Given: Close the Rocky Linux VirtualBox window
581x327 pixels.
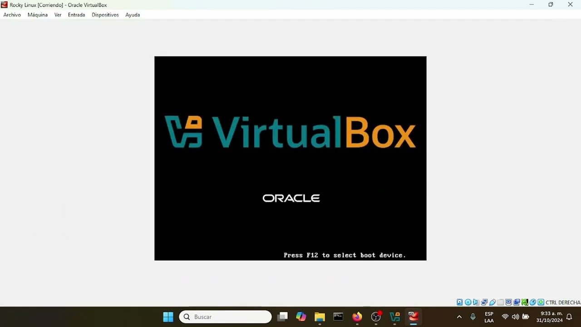Looking at the screenshot, I should click(x=571, y=5).
